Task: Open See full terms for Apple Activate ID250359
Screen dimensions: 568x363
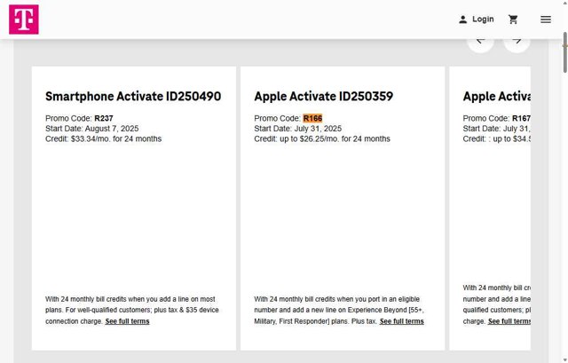Action: pyautogui.click(x=402, y=321)
